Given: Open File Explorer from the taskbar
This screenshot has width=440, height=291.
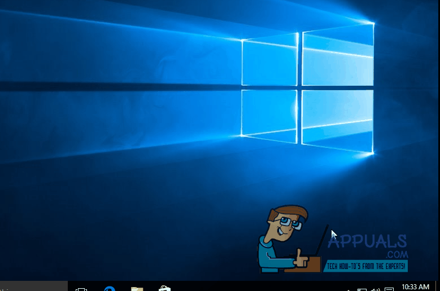Looking at the screenshot, I should pos(137,289).
